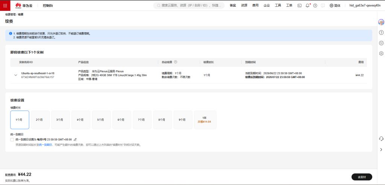Open the 工单 menu
Screen dimensions: 385x185
pos(289,5)
